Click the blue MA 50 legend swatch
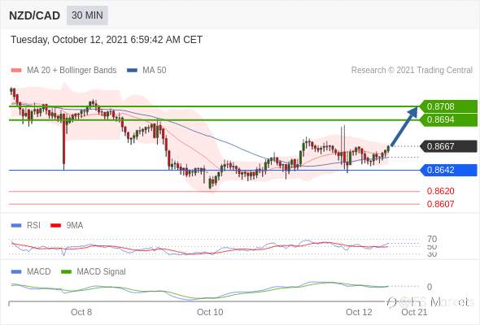This screenshot has width=480, height=325. pos(132,71)
